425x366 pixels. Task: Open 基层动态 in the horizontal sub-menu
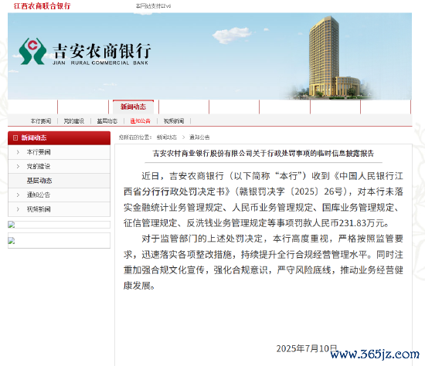pyautogui.click(x=107, y=121)
